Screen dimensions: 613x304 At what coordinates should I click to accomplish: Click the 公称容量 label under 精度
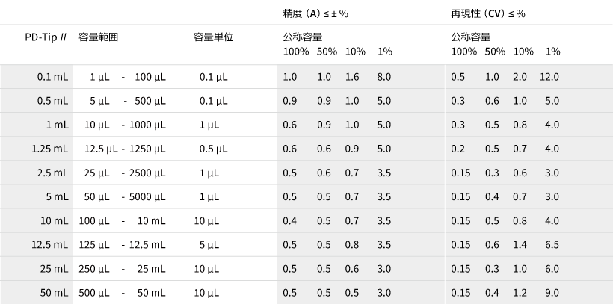[x=303, y=37]
